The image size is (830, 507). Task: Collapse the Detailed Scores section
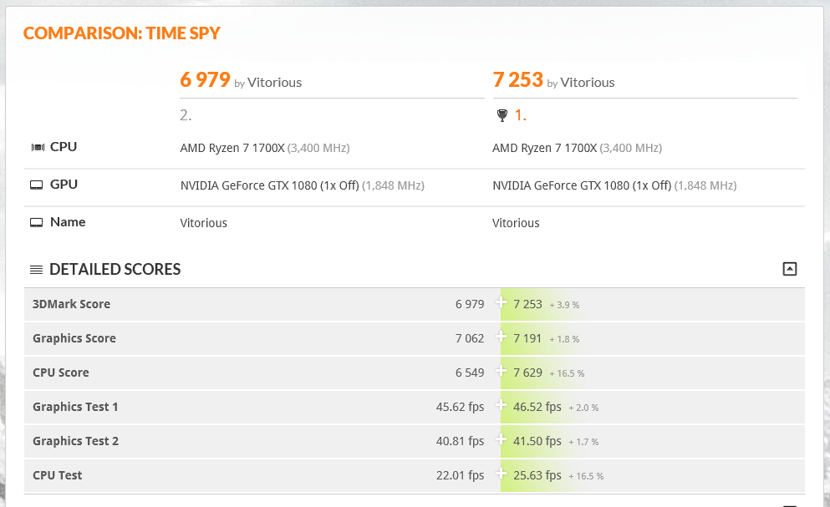pos(789,269)
